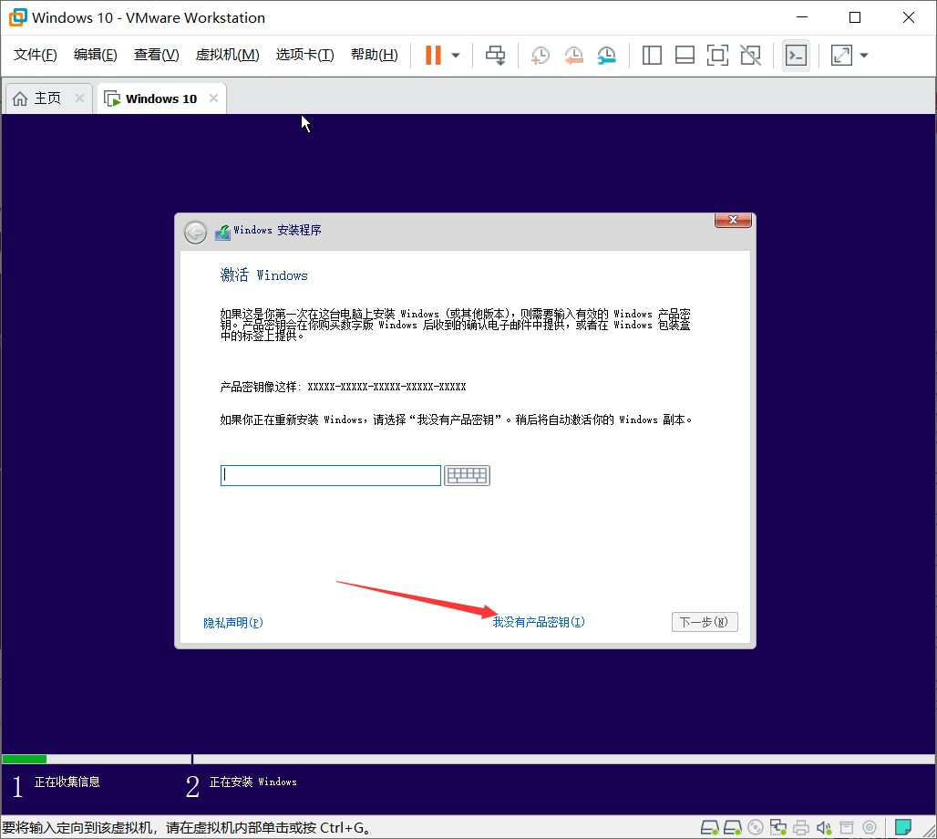Click the product key input field
Image resolution: width=937 pixels, height=839 pixels.
(x=331, y=475)
